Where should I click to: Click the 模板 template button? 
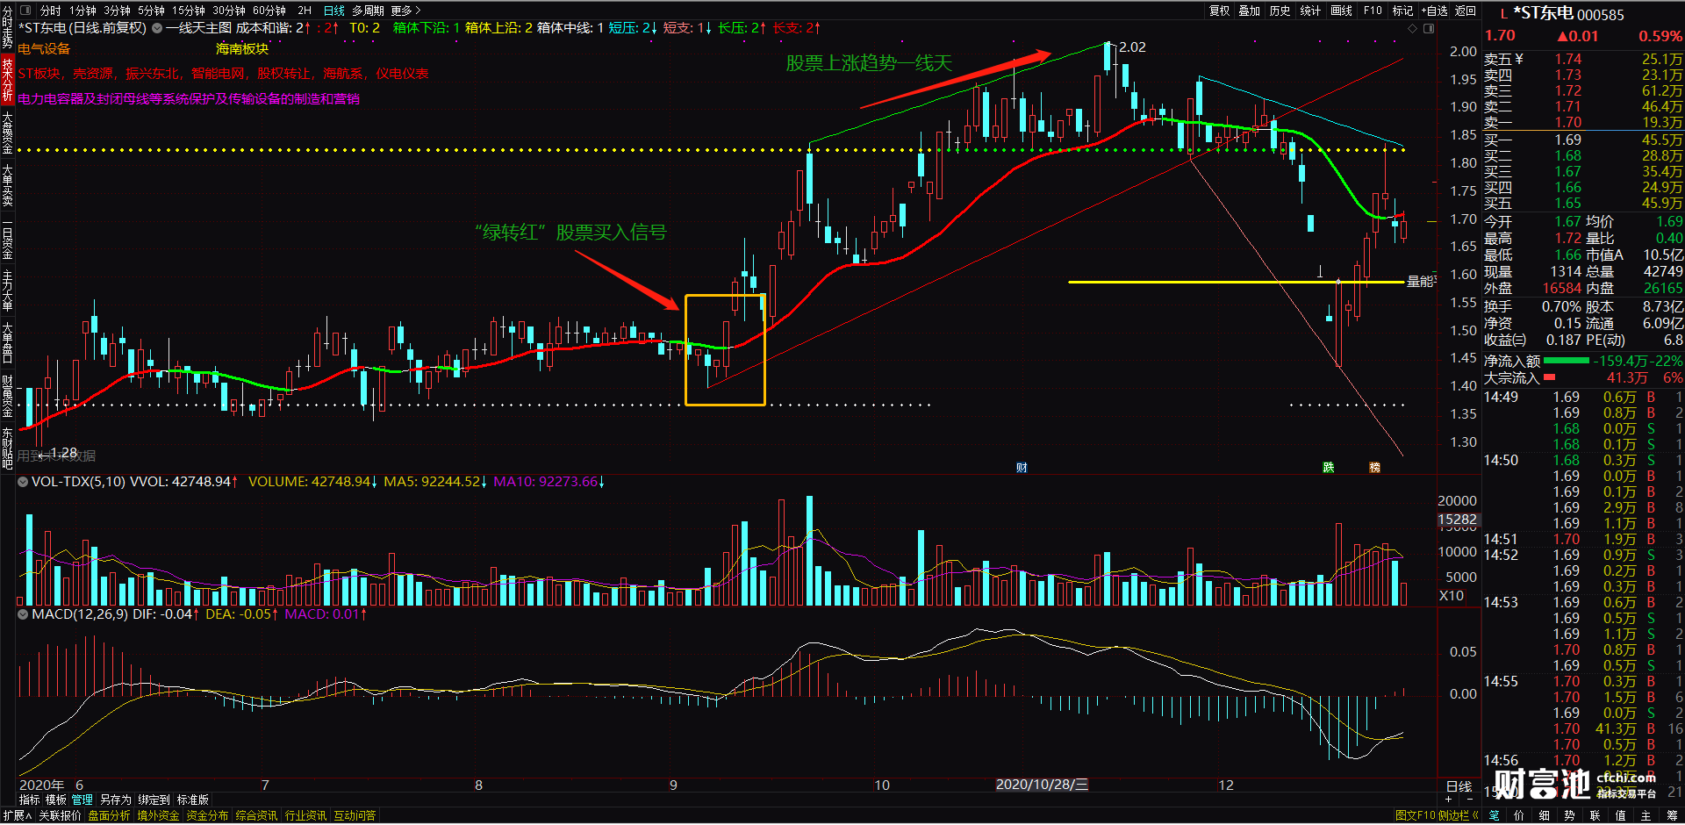click(x=56, y=800)
